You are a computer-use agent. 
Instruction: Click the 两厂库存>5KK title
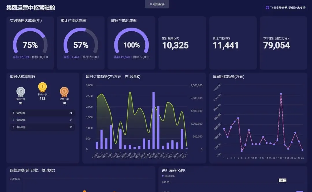174,170
